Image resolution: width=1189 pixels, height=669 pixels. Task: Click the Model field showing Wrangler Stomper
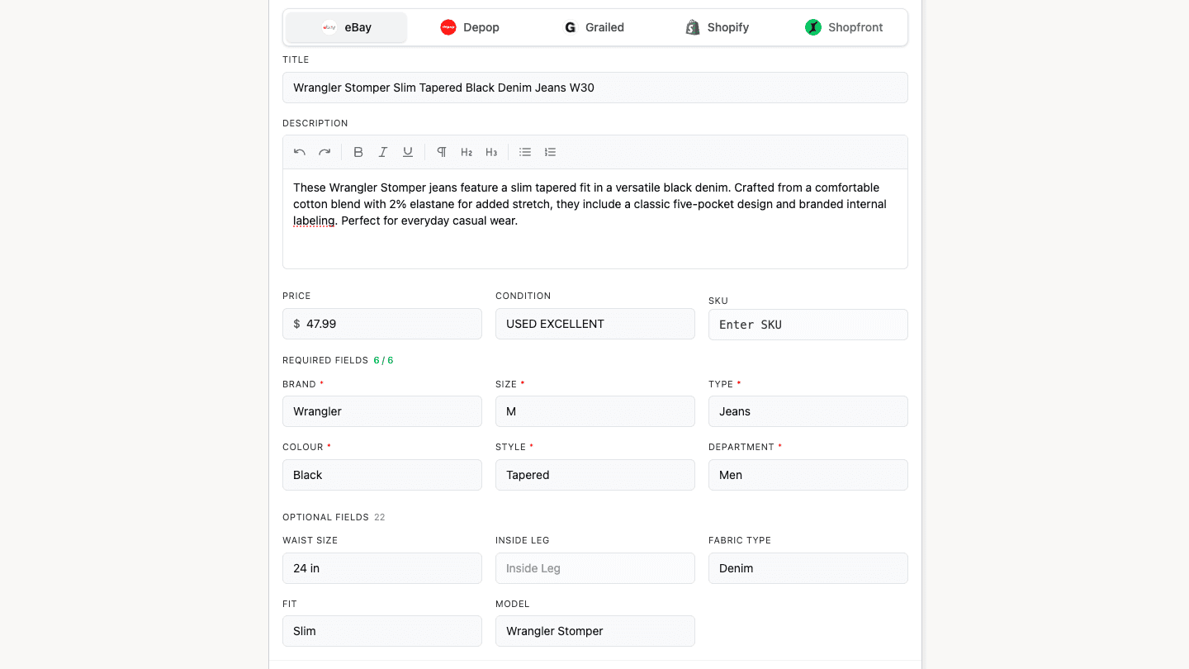[595, 631]
